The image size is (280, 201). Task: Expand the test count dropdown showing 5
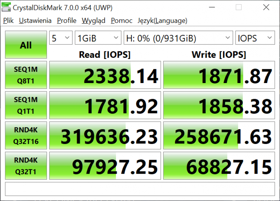click(x=61, y=38)
